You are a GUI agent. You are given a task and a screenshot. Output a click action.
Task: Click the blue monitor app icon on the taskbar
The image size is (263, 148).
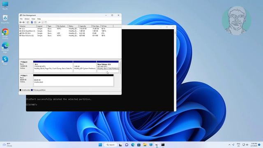pos(151,145)
